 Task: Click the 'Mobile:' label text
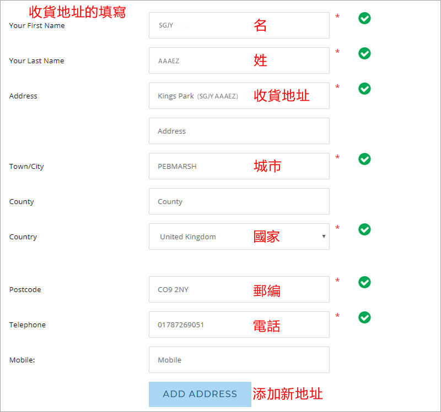click(22, 360)
